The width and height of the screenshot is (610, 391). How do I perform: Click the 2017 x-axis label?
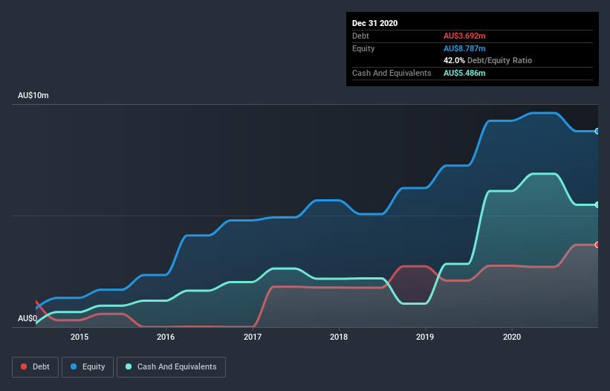tap(253, 337)
